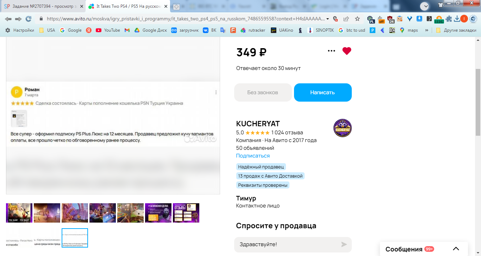Open the 1 024 отзыва reviews link
Image resolution: width=481 pixels, height=256 pixels.
tap(287, 133)
